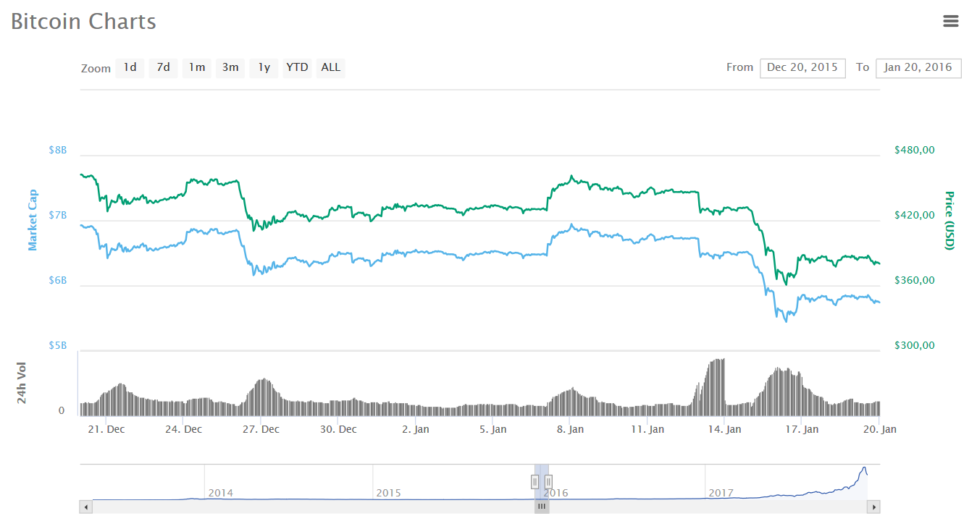The height and width of the screenshot is (516, 977).
Task: Click the Price (USD) axis title
Action: pos(949,220)
